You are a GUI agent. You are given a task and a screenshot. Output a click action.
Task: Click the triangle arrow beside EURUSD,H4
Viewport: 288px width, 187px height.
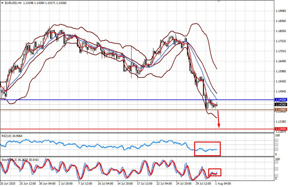point(3,3)
